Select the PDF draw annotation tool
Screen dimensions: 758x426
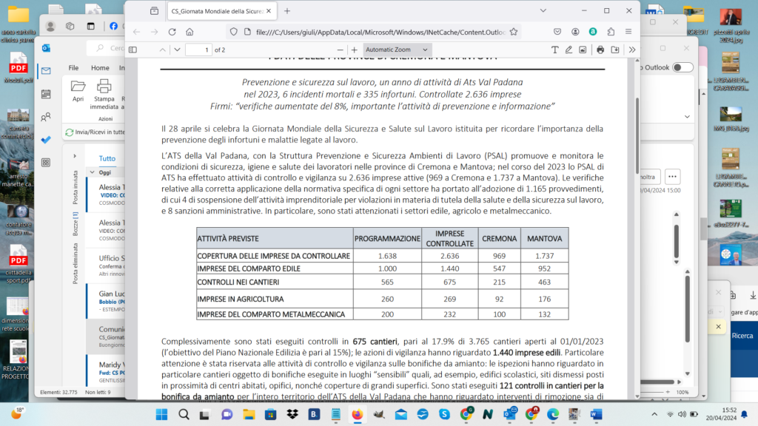tap(568, 50)
